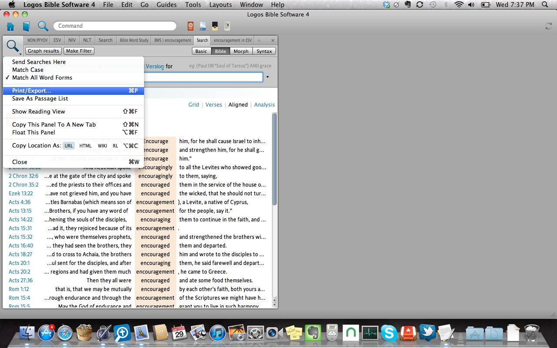Screen dimensions: 557x348
Task: Open the orange ESV shortcut icon
Action: click(x=191, y=26)
